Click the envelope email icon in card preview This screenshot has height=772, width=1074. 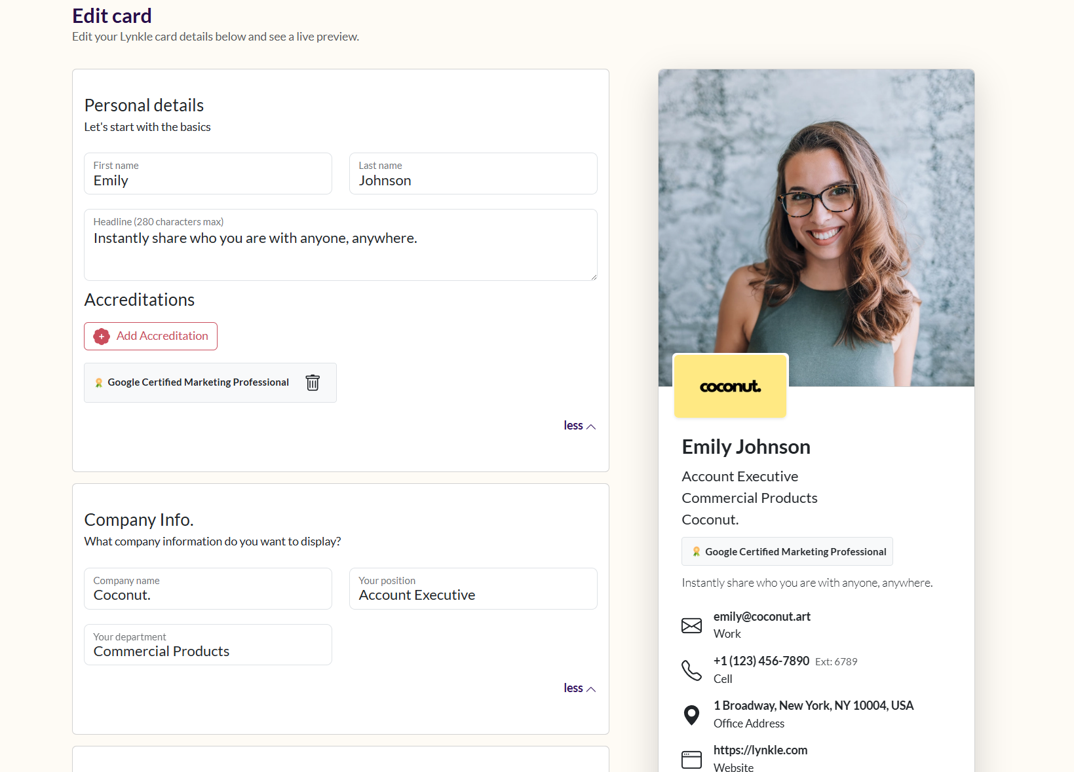[691, 625]
